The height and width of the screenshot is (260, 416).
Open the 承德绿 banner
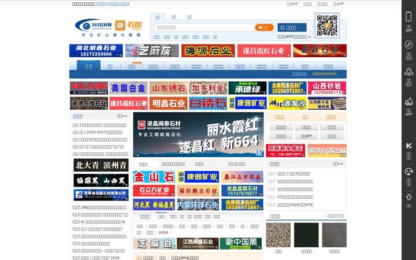pyautogui.click(x=247, y=88)
